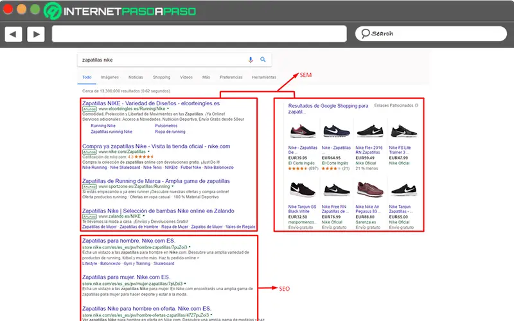Image resolution: width=514 pixels, height=321 pixels.
Task: Expand arrow beside zalando.es/NIKE ad URL
Action: [142, 216]
